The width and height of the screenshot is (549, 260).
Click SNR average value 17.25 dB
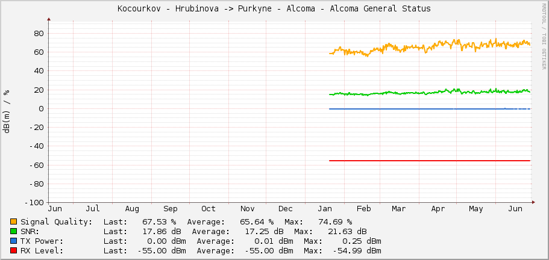[264, 231]
